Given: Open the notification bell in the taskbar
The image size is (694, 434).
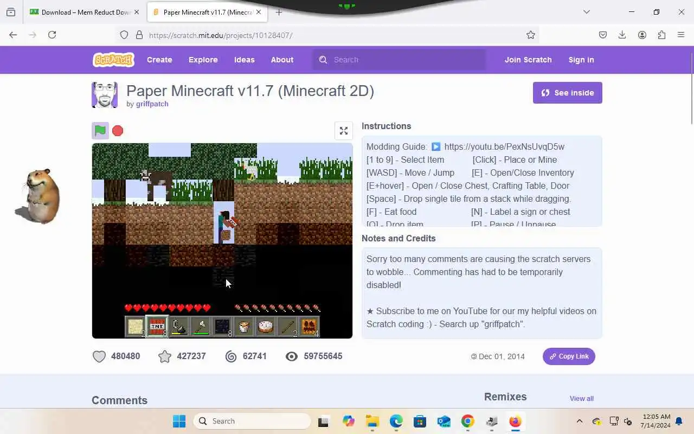Looking at the screenshot, I should coord(679,422).
